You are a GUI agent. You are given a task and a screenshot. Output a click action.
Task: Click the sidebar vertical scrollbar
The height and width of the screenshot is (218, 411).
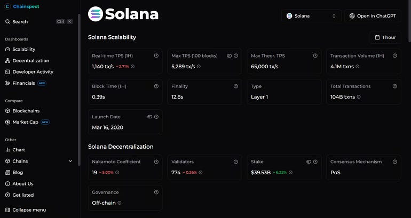(79, 90)
